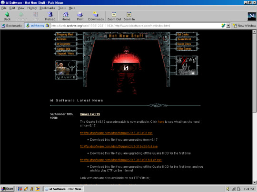This screenshot has height=192, width=257.
Task: Click the Support / Hints nav button
Action: pos(66,54)
